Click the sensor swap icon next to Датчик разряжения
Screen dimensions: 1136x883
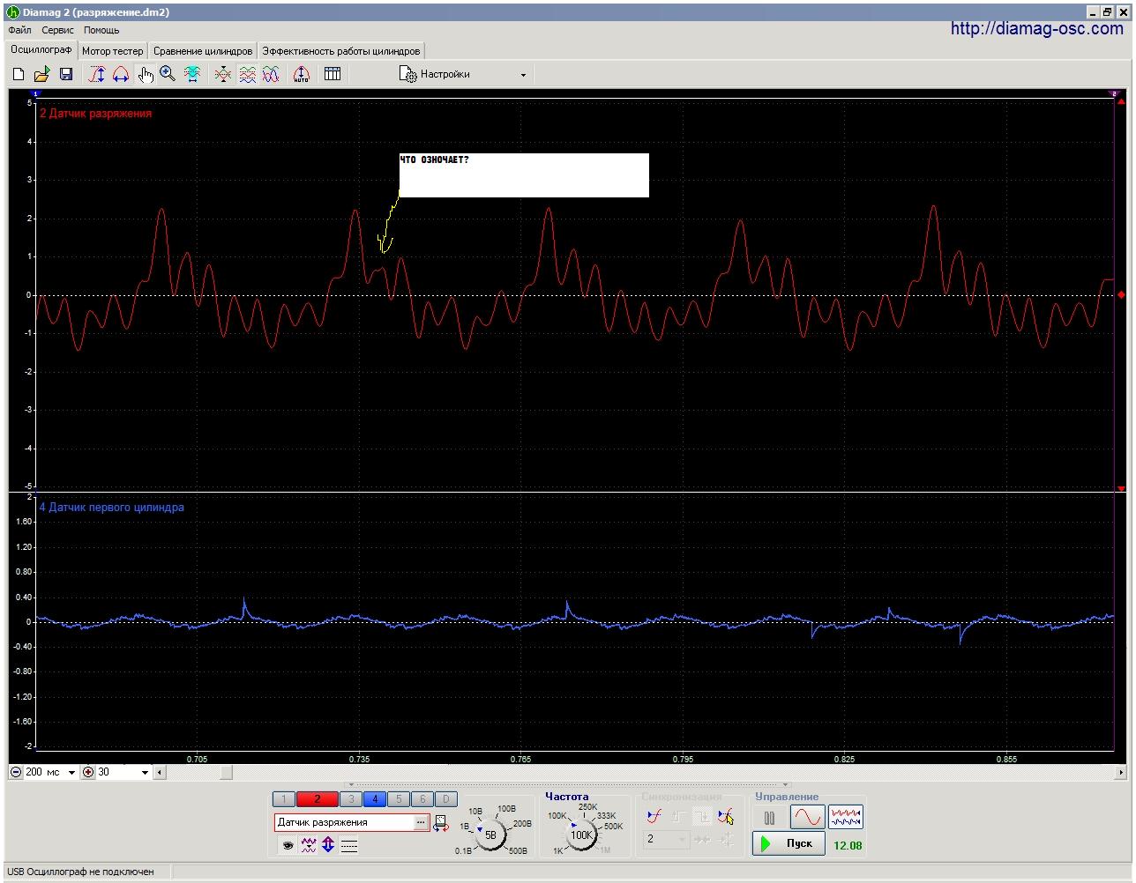point(441,823)
